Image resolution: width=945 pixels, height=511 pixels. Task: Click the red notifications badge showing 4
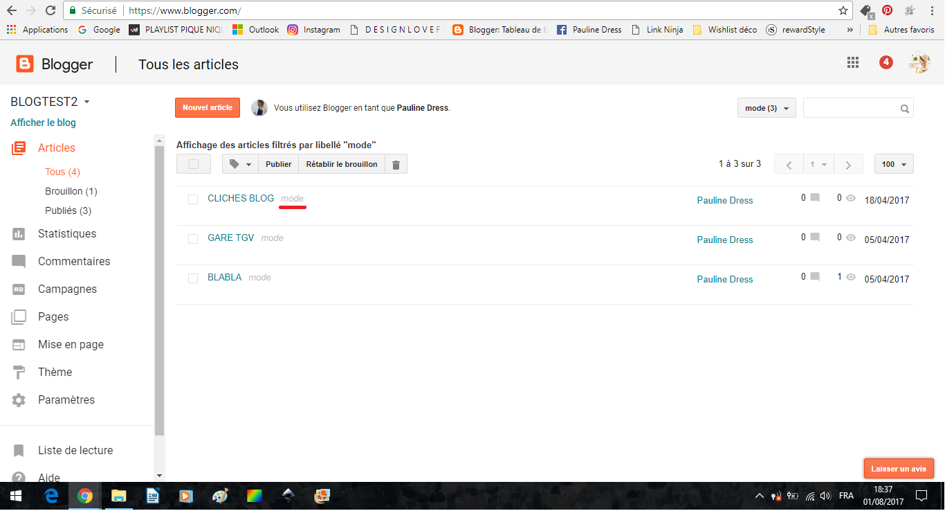[886, 63]
